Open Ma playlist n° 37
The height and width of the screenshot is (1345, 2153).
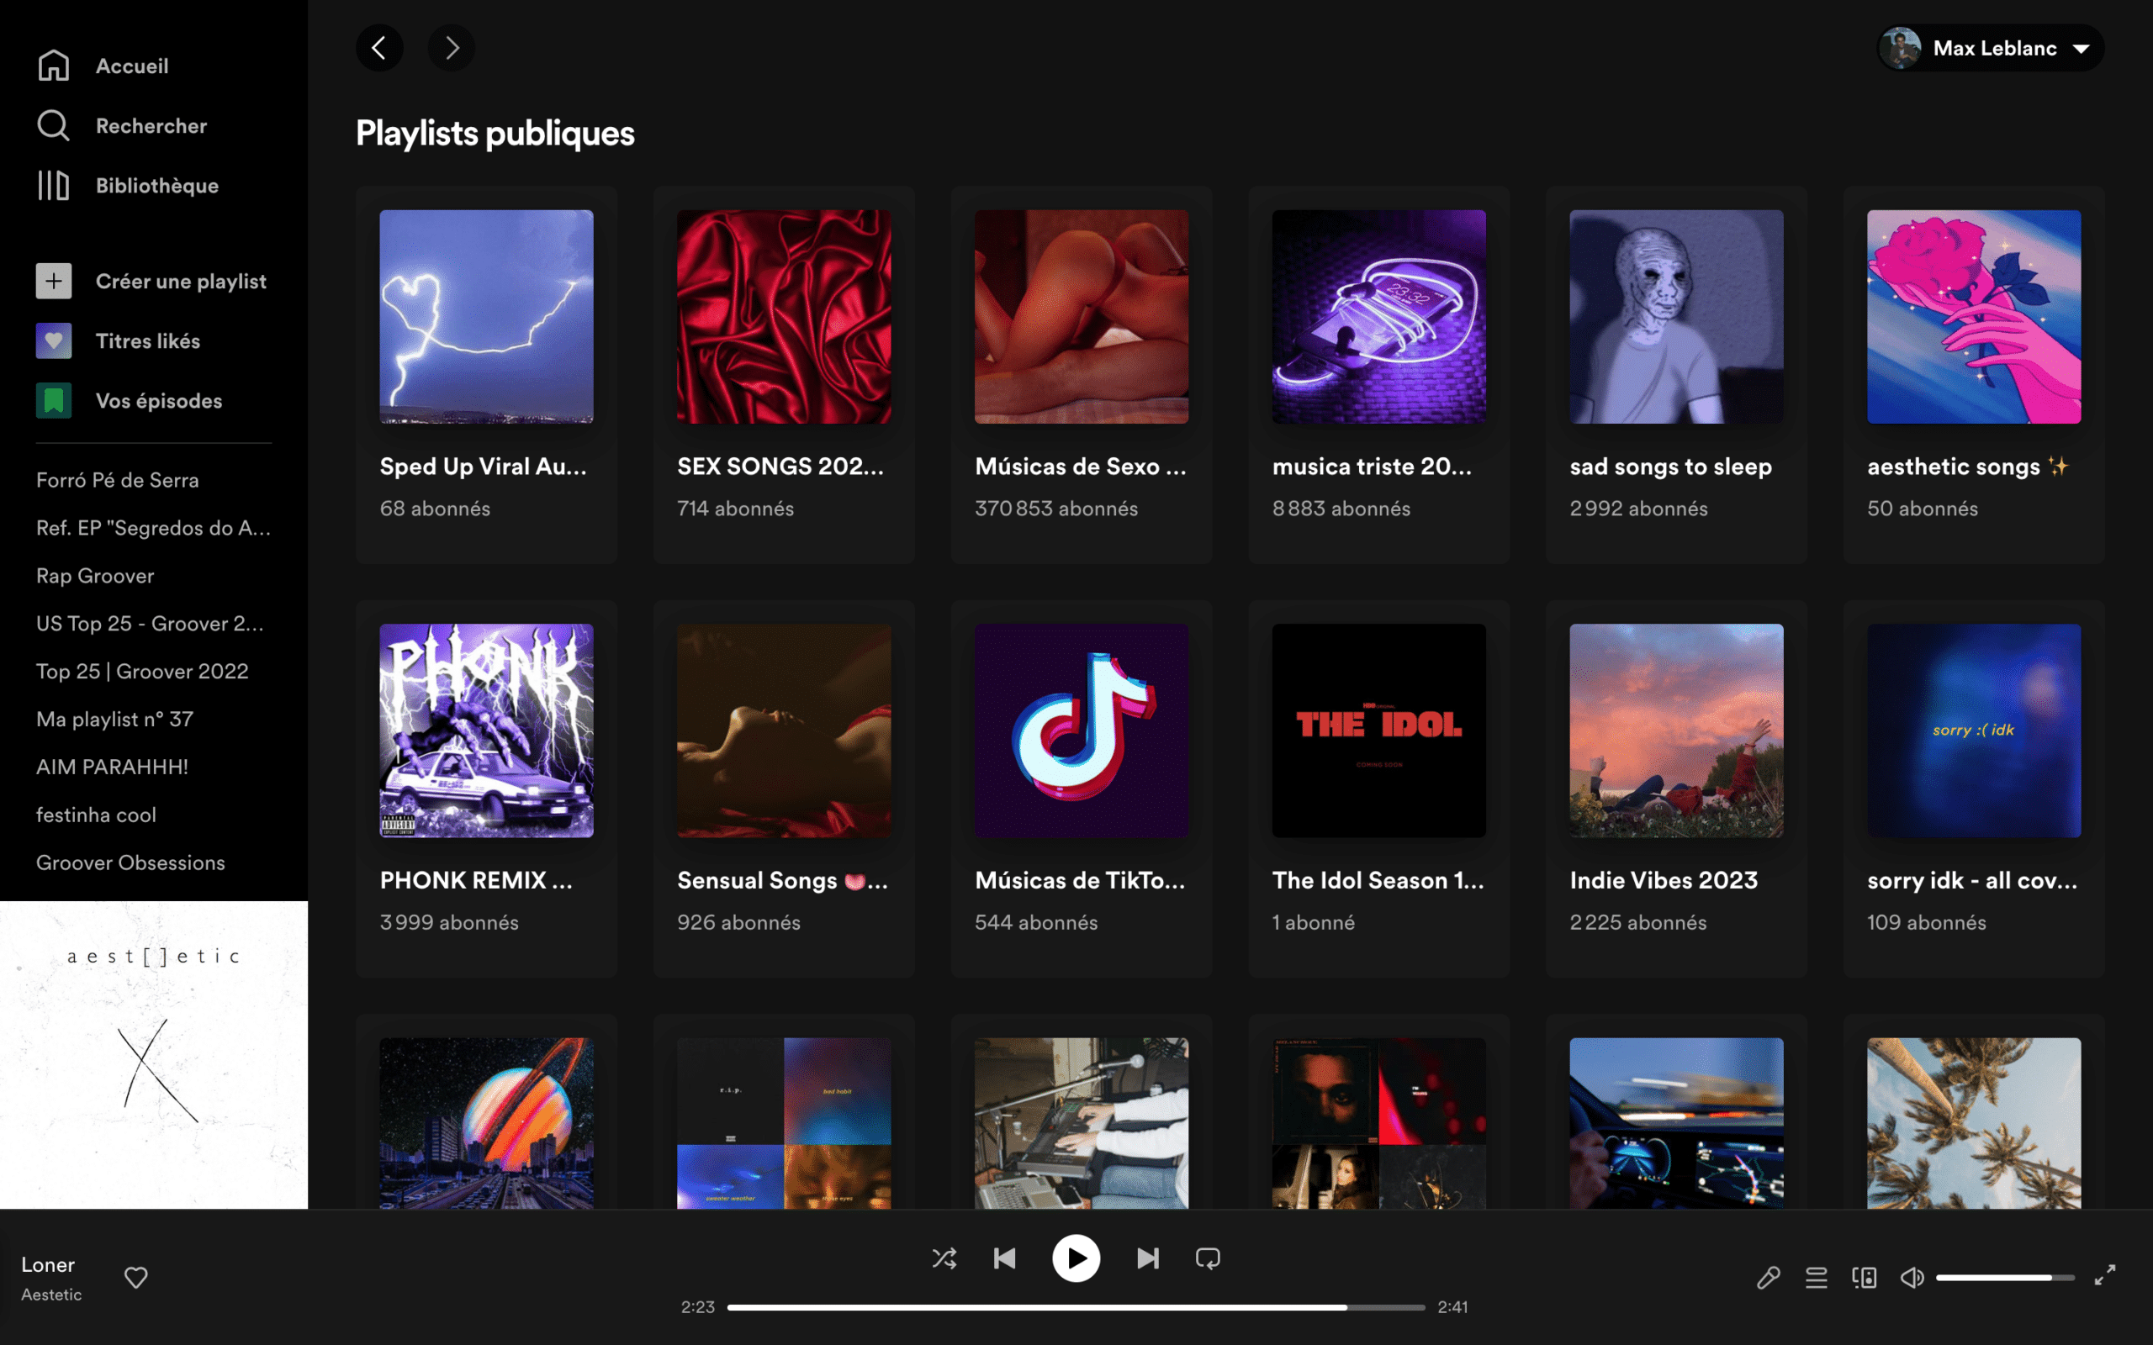pyautogui.click(x=114, y=719)
